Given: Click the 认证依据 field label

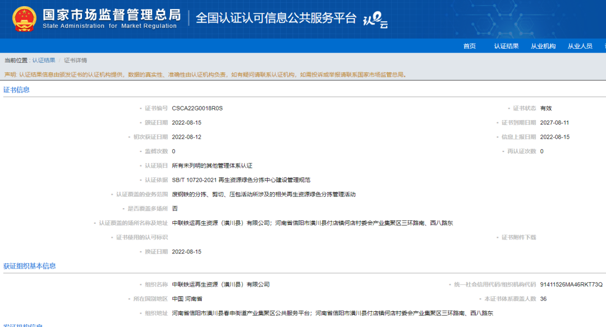Looking at the screenshot, I should tap(156, 179).
